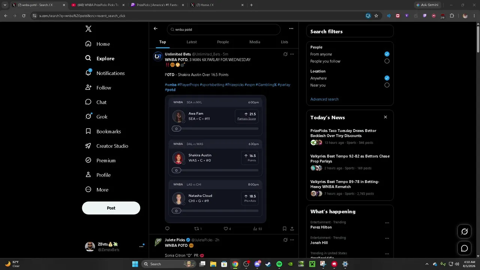Click the back arrow beside the search box
480x270 pixels.
click(x=156, y=29)
